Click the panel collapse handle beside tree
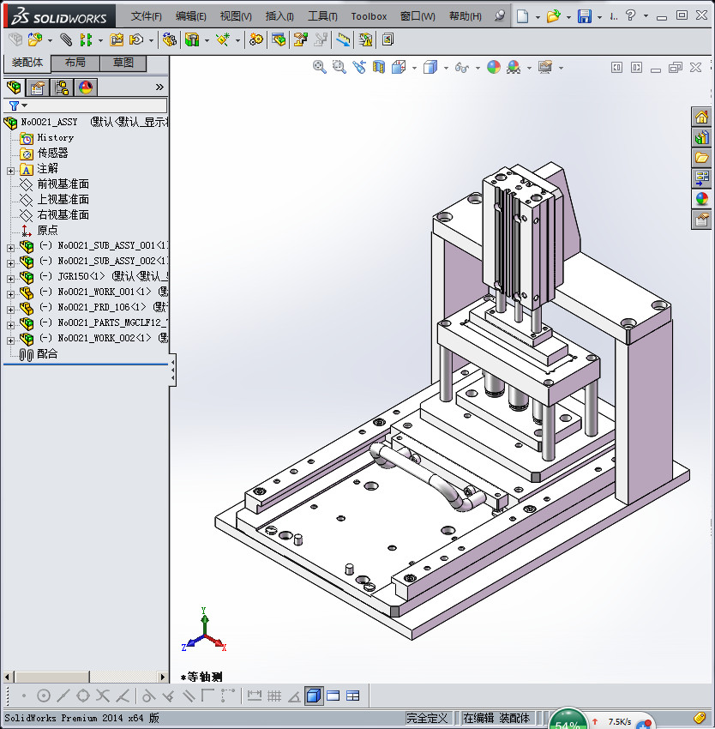Image resolution: width=715 pixels, height=729 pixels. pyautogui.click(x=172, y=371)
